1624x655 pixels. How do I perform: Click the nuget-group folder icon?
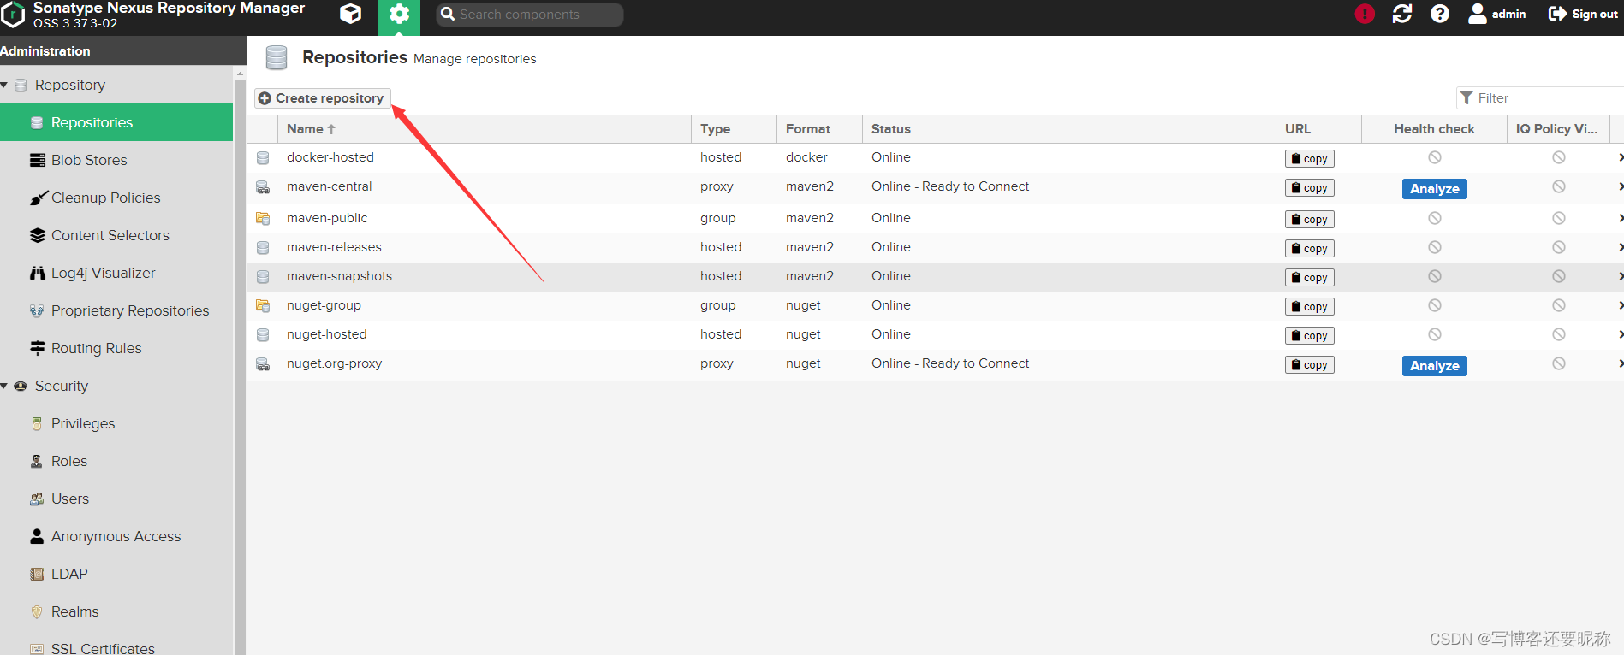(263, 305)
